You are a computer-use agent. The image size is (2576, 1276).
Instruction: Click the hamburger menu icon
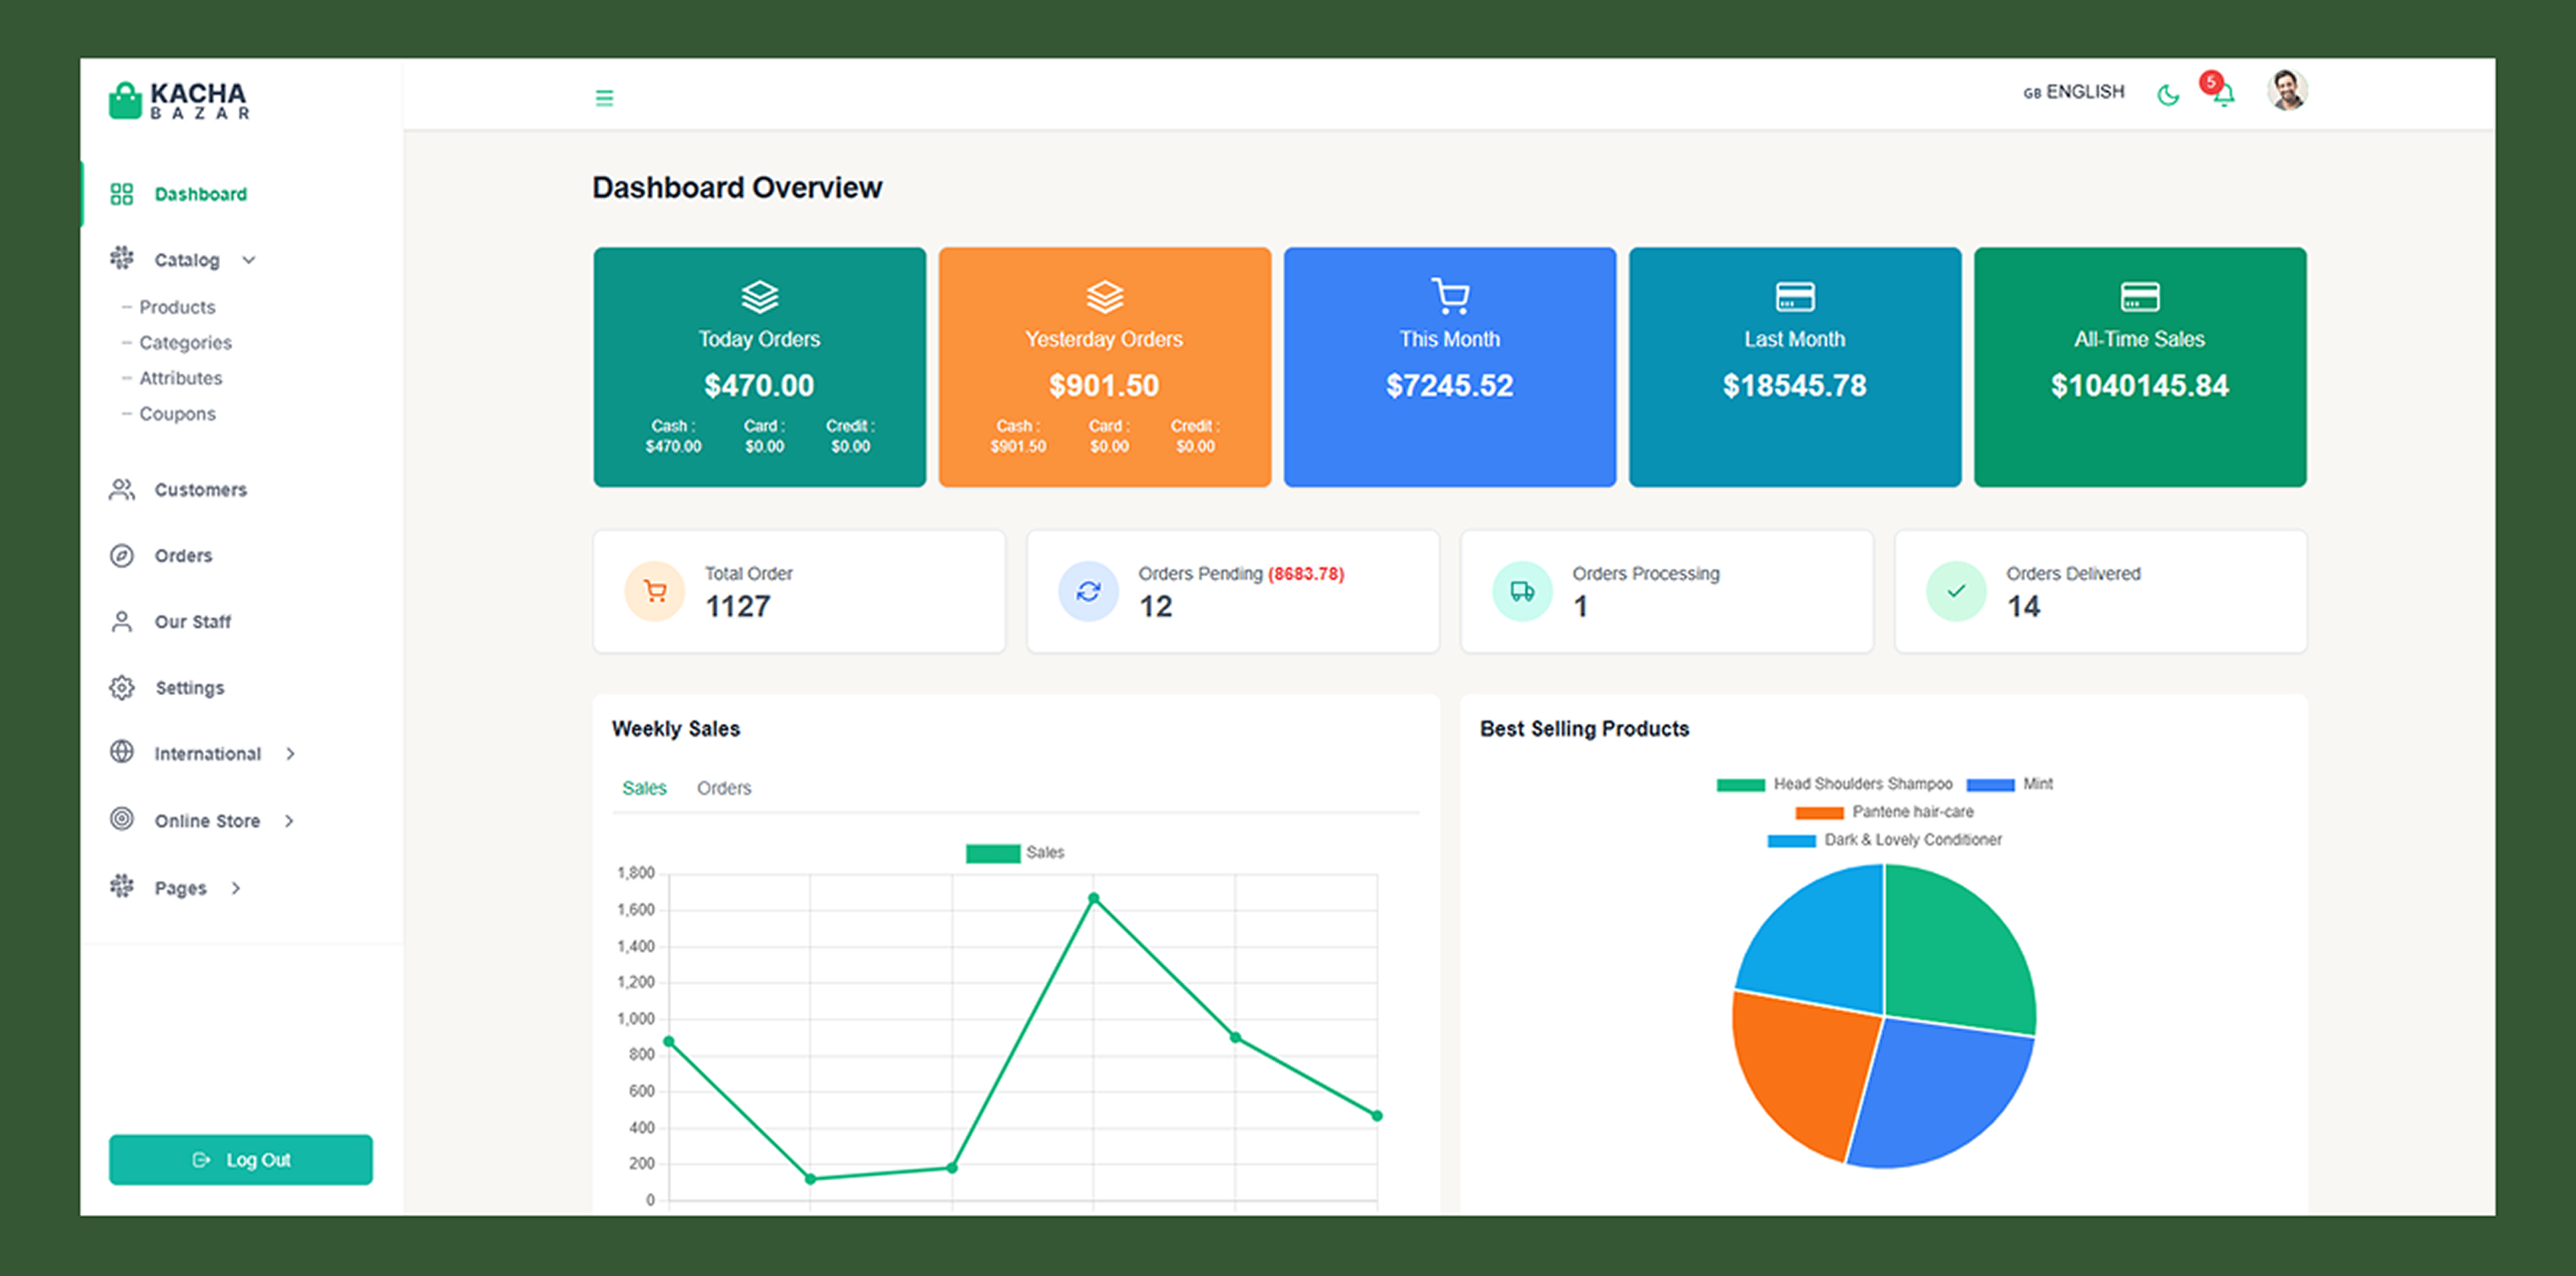click(604, 98)
